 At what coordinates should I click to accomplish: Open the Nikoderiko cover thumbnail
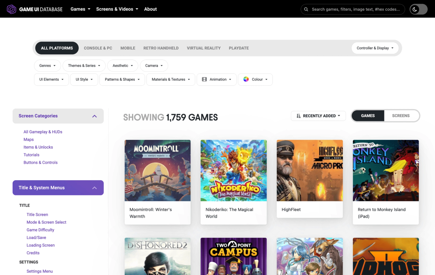[233, 170]
